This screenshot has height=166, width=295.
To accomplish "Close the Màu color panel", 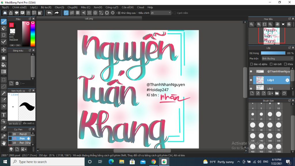I will coord(33,19).
